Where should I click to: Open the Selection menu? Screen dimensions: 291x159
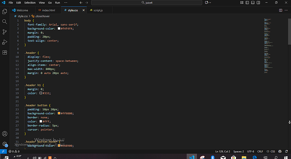click(x=30, y=3)
